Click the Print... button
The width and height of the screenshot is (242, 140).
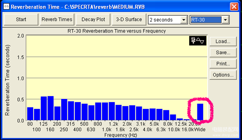click(223, 64)
